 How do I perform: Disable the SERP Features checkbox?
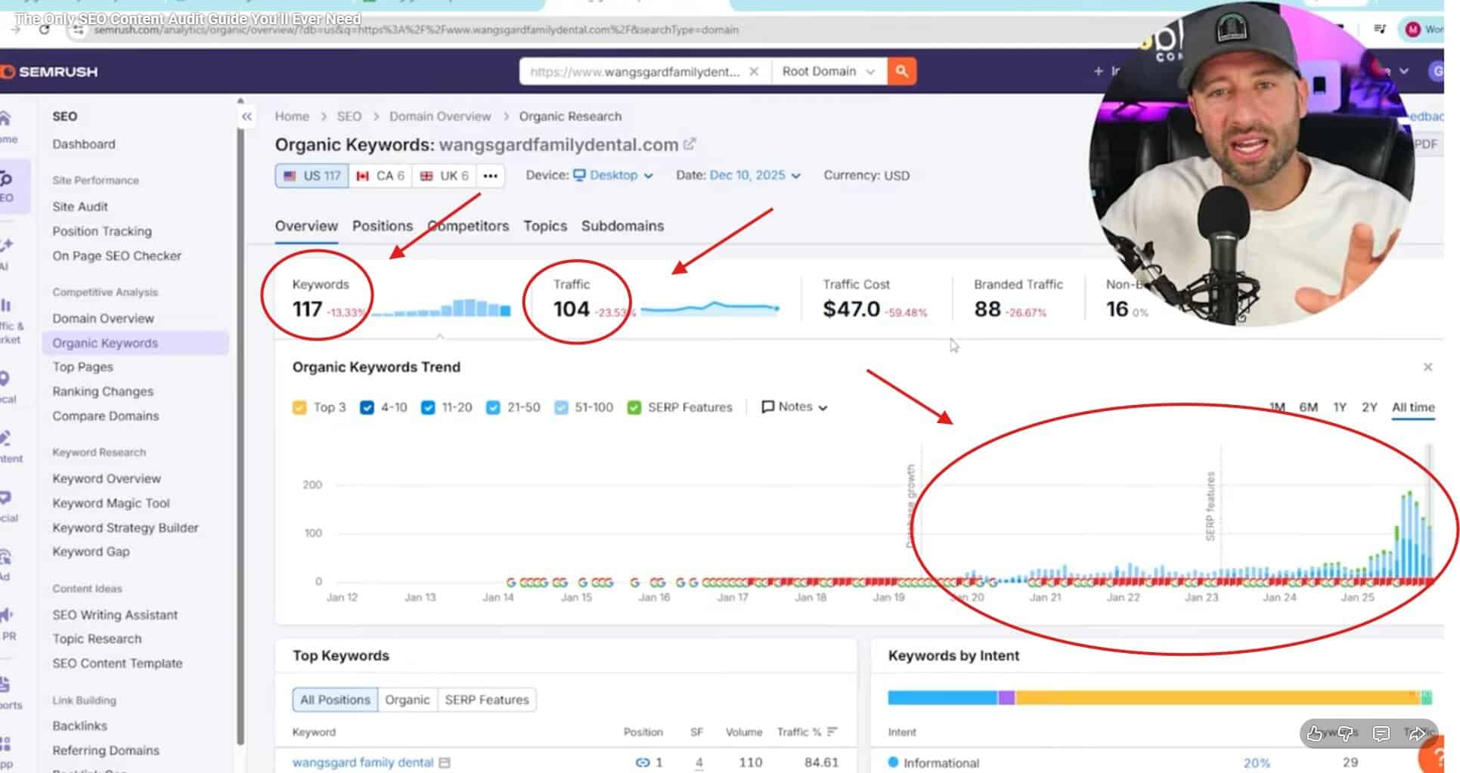click(x=634, y=407)
